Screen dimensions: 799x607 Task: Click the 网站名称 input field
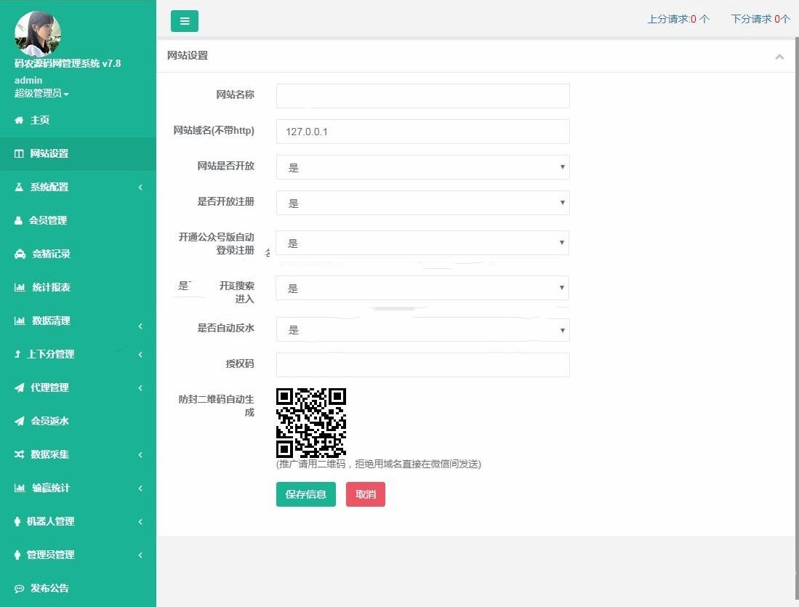tap(422, 96)
